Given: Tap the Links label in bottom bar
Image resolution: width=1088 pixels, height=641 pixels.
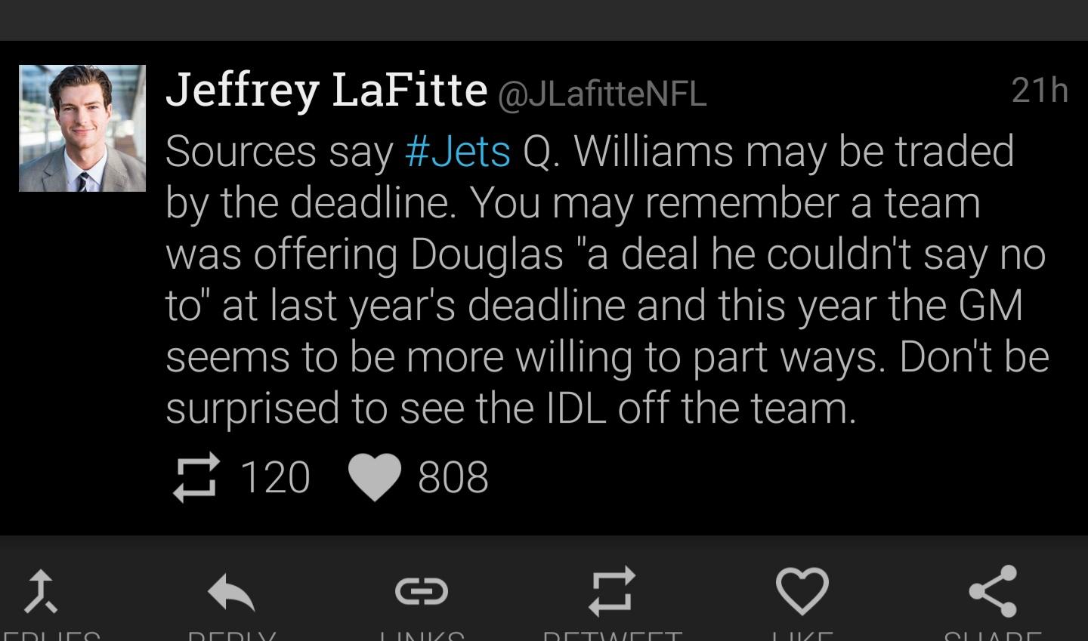Looking at the screenshot, I should coord(422,636).
